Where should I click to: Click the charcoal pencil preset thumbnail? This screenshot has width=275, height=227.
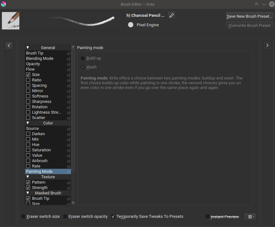click(10, 21)
